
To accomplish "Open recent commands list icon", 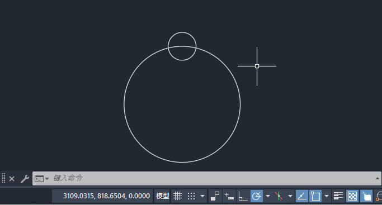I will pyautogui.click(x=41, y=179).
